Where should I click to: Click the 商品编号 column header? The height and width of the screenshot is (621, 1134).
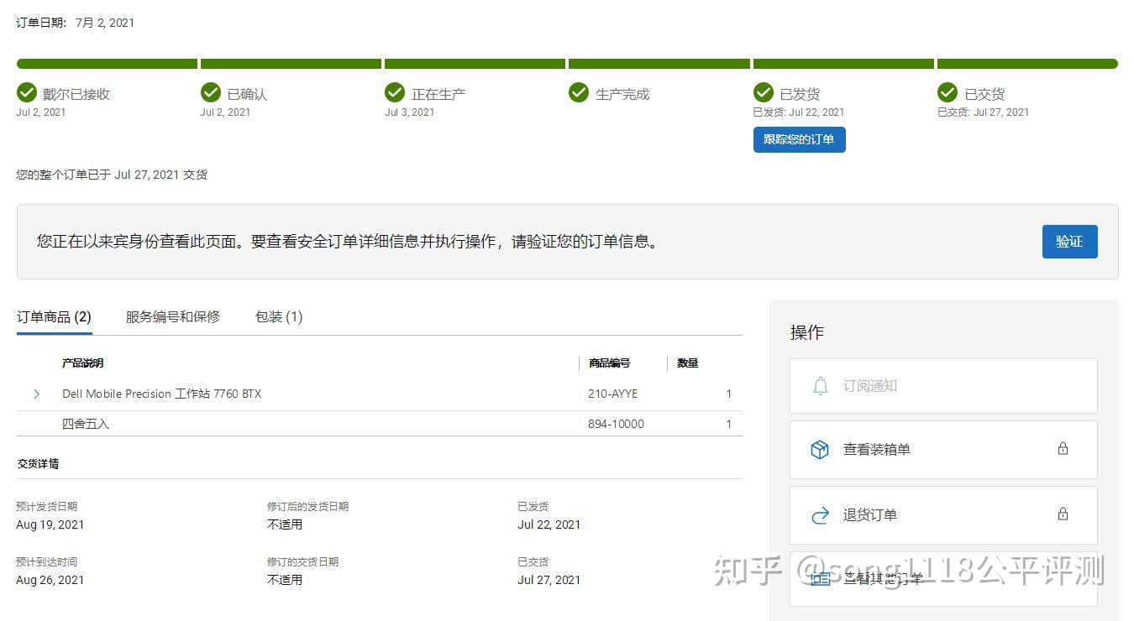click(x=609, y=363)
